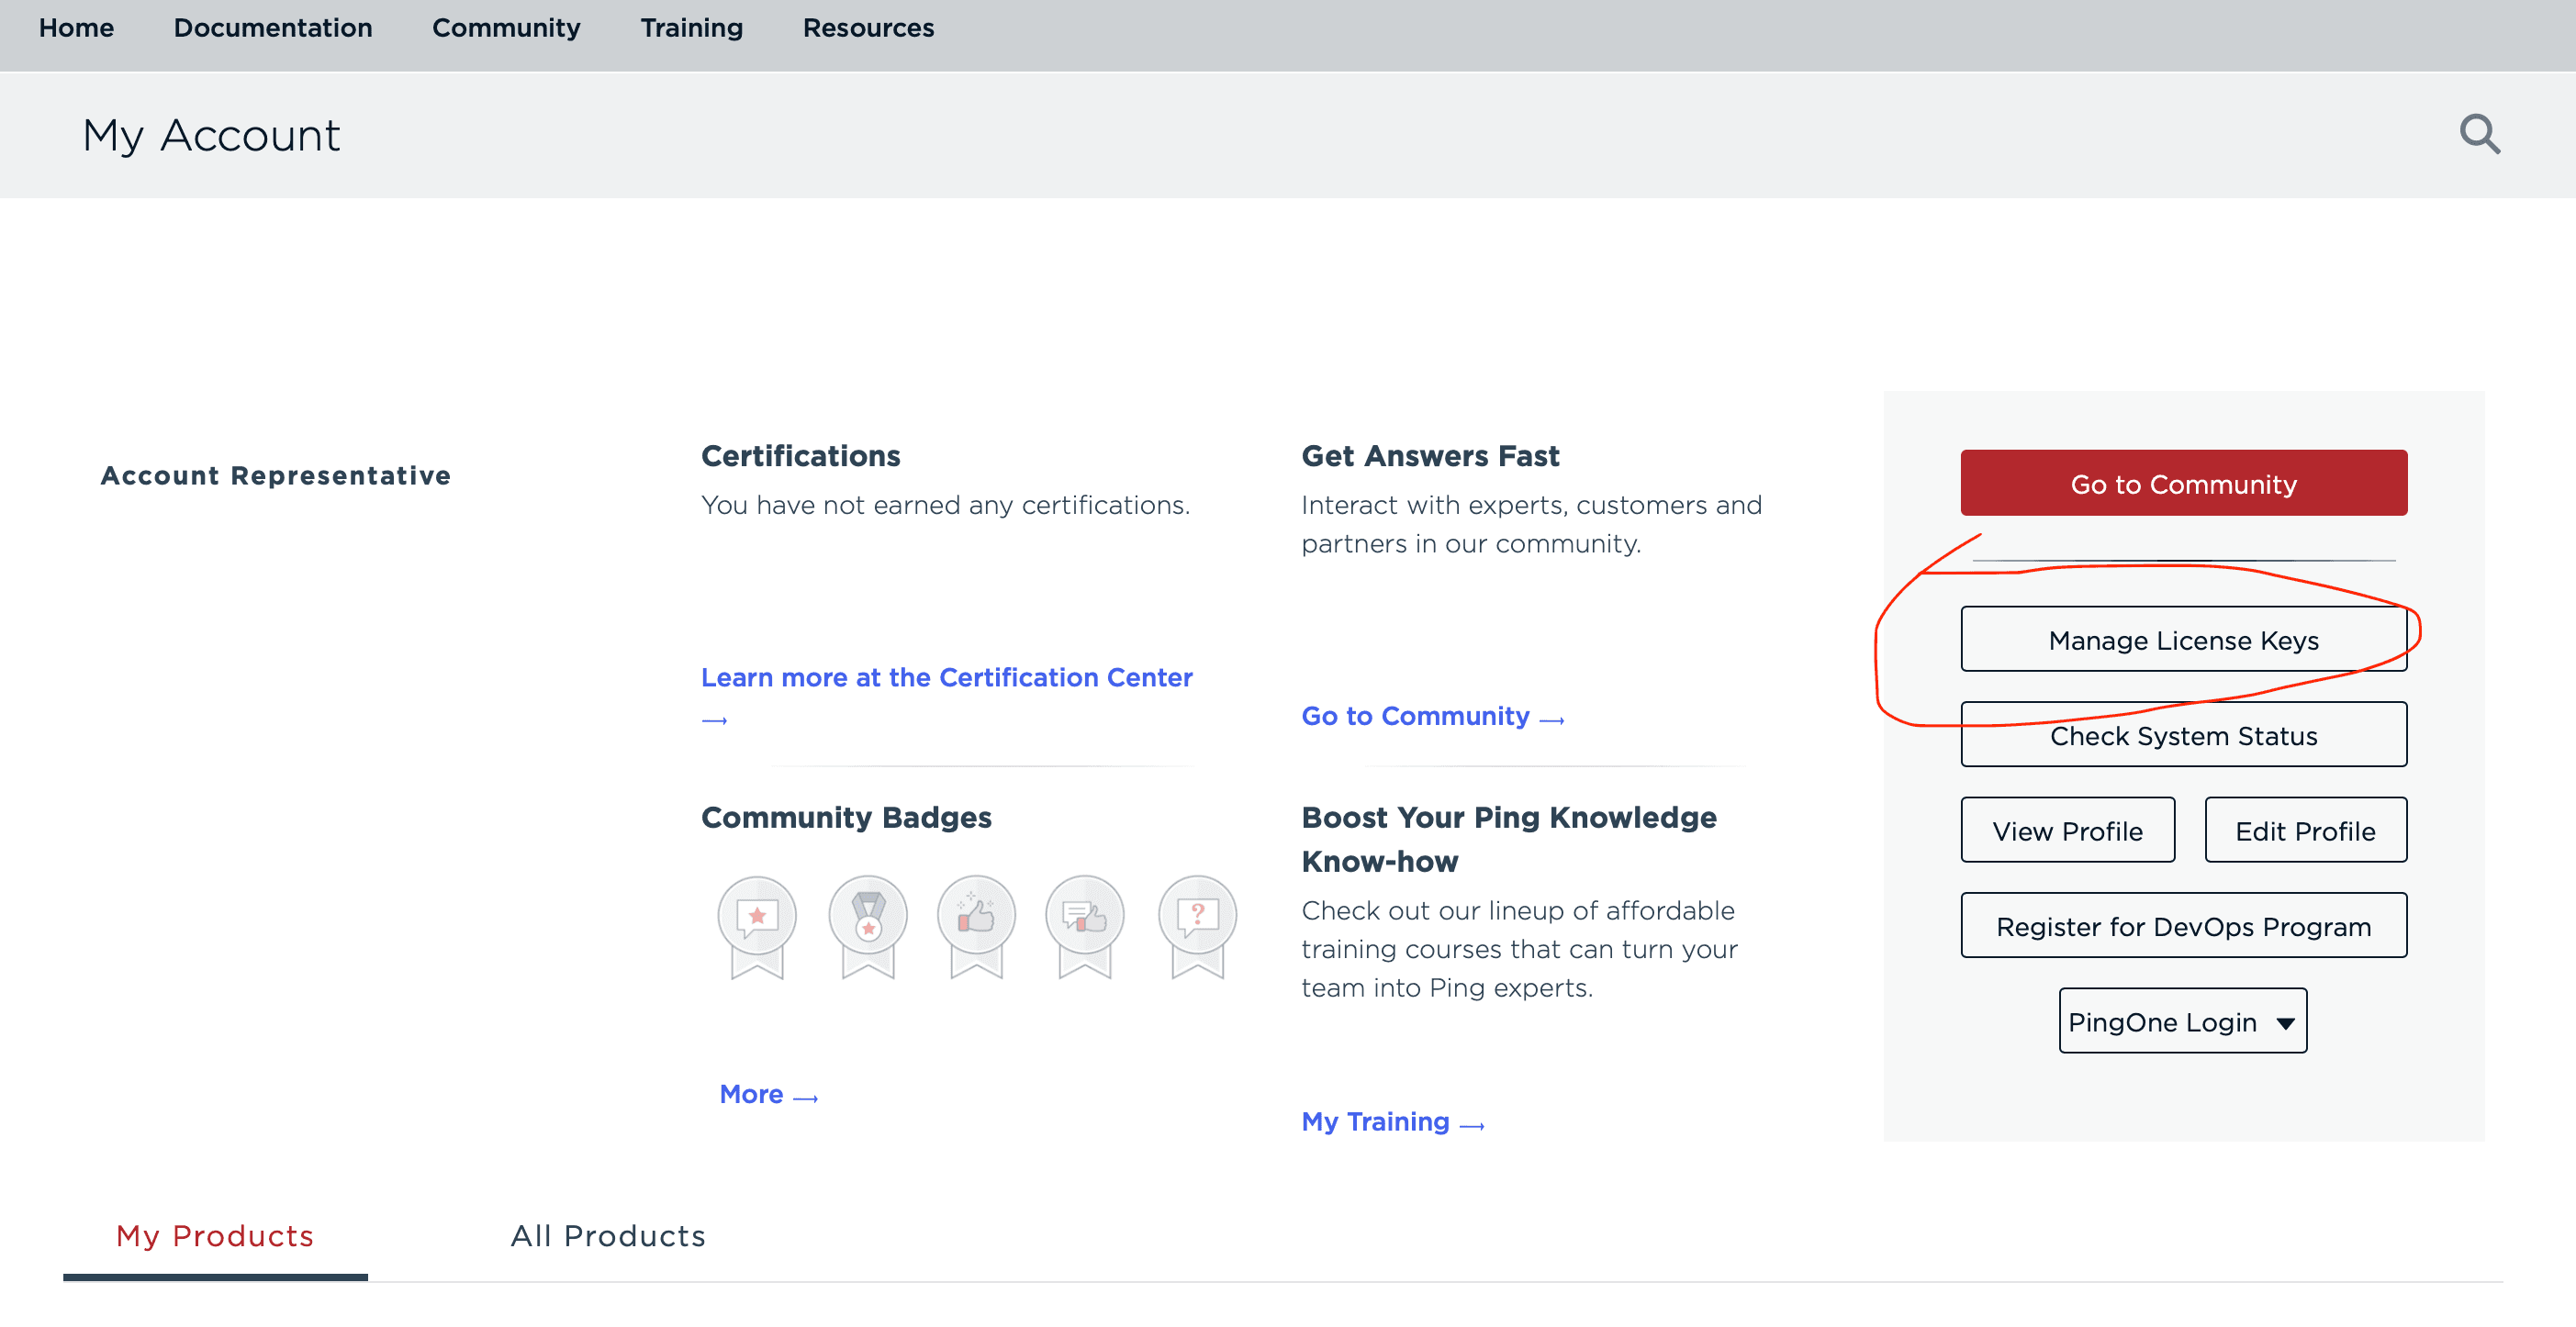The height and width of the screenshot is (1327, 2576).
Task: Click the medal community badge
Action: [867, 927]
